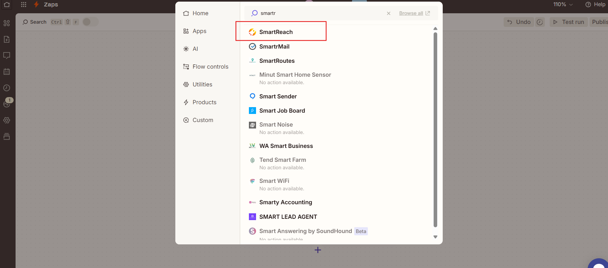The height and width of the screenshot is (268, 608).
Task: Open the sidebar settings gear icon
Action: point(6,120)
